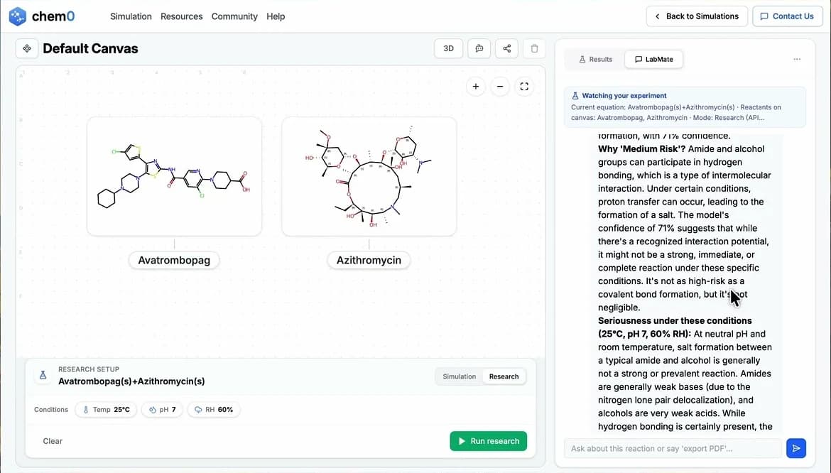Screen dimensions: 831x473
Task: Switch to Simulation mode
Action: click(x=459, y=376)
